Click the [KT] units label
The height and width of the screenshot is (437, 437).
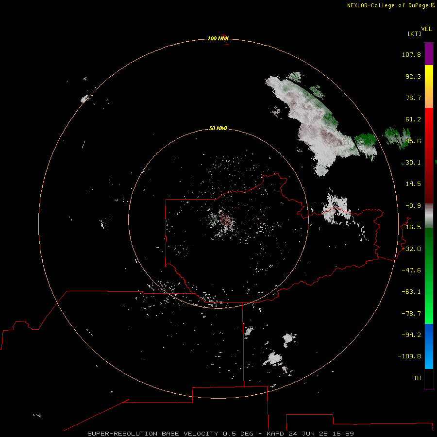[414, 34]
